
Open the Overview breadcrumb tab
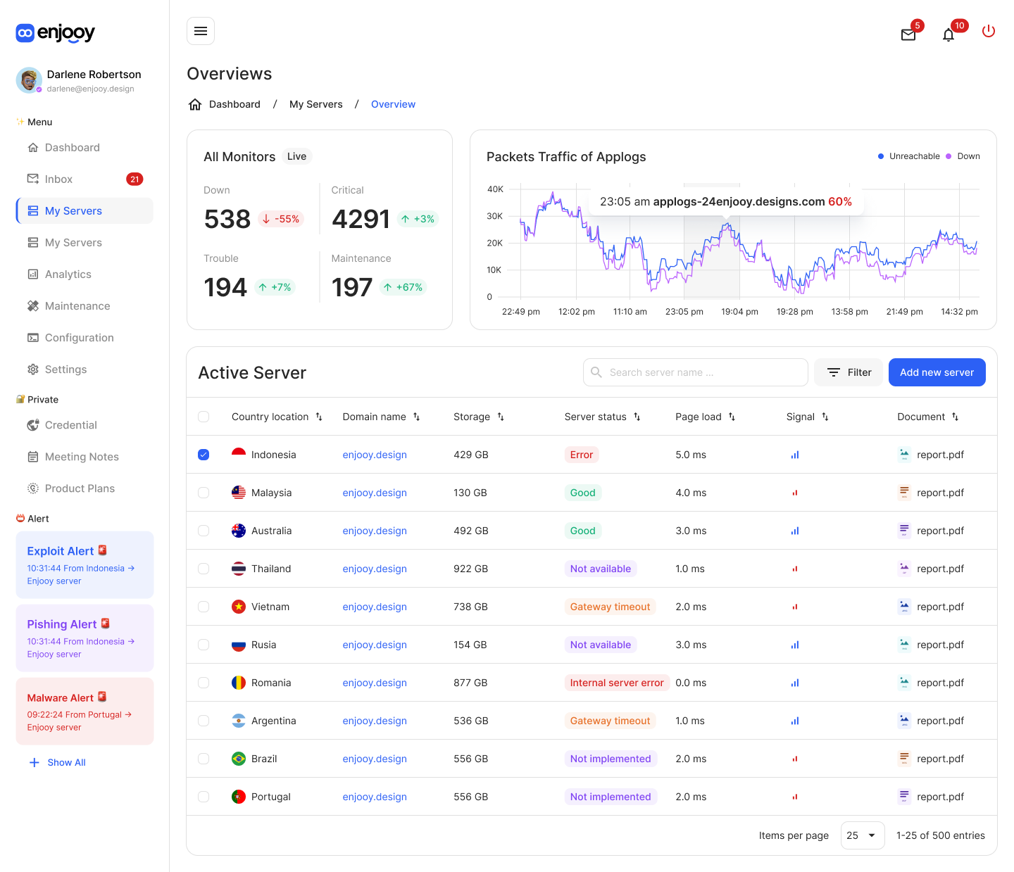click(393, 103)
